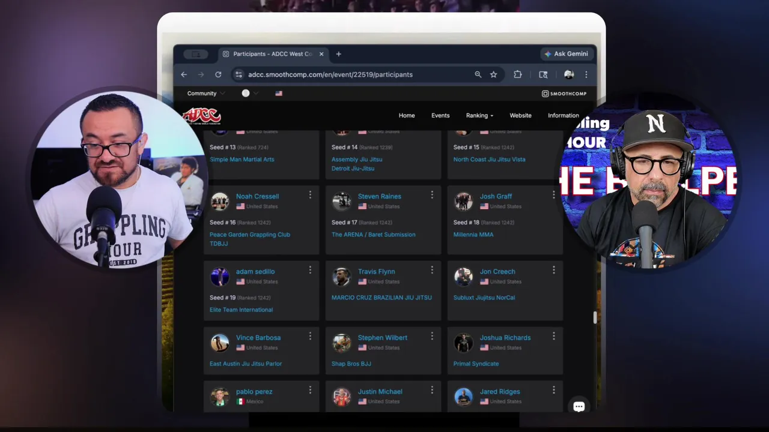Click the 'Seed # 19' text
Image resolution: width=769 pixels, height=432 pixels.
pos(222,298)
